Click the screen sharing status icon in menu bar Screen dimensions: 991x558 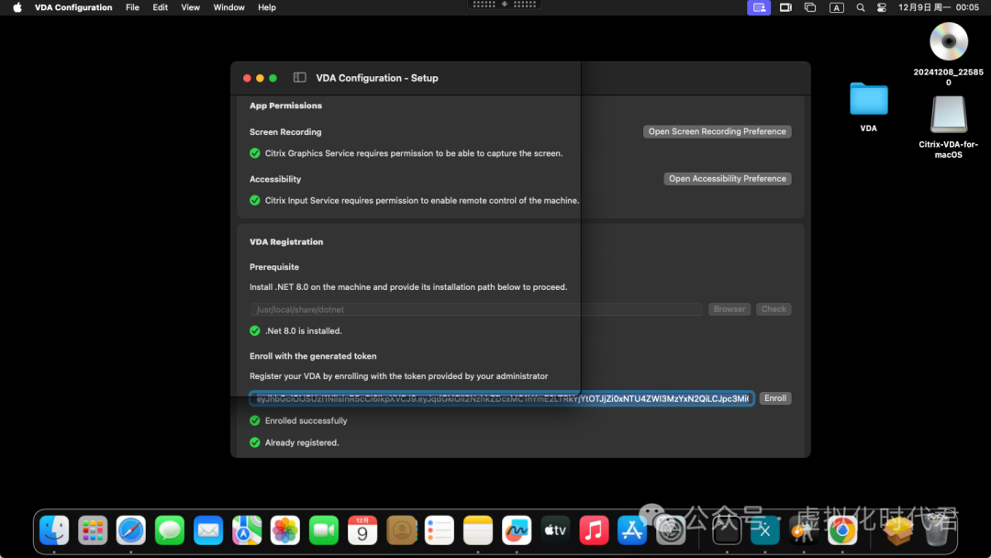tap(759, 7)
